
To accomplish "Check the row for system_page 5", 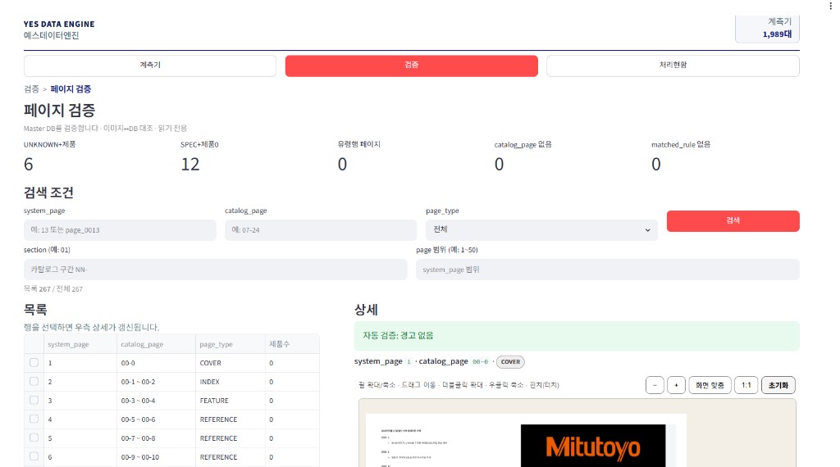I will (34, 438).
